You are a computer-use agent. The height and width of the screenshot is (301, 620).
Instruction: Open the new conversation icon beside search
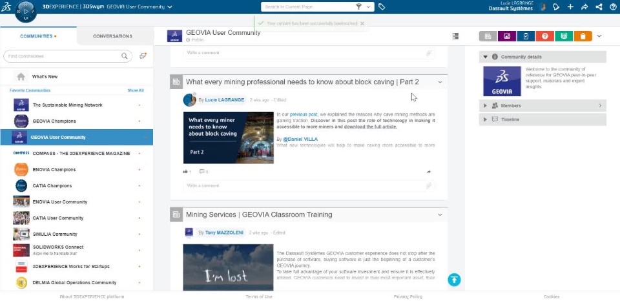143,56
